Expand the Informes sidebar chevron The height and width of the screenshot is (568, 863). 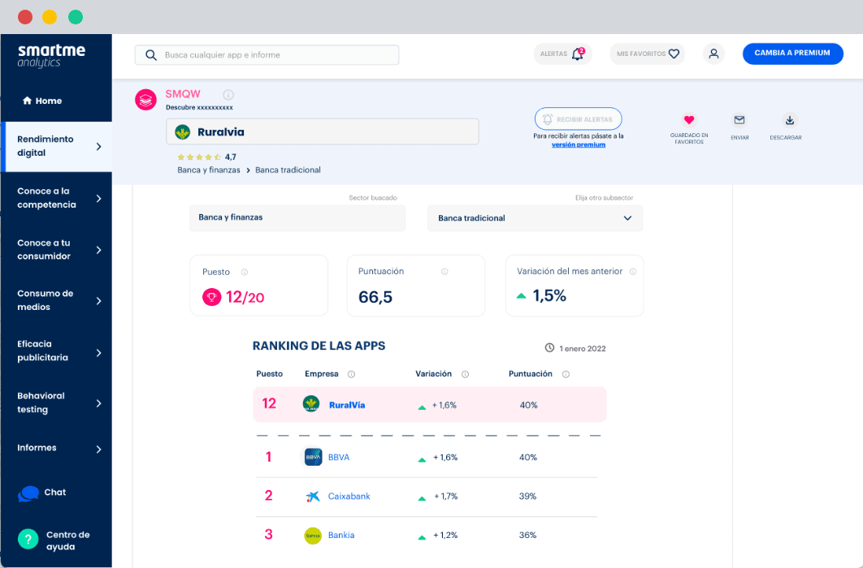point(99,449)
